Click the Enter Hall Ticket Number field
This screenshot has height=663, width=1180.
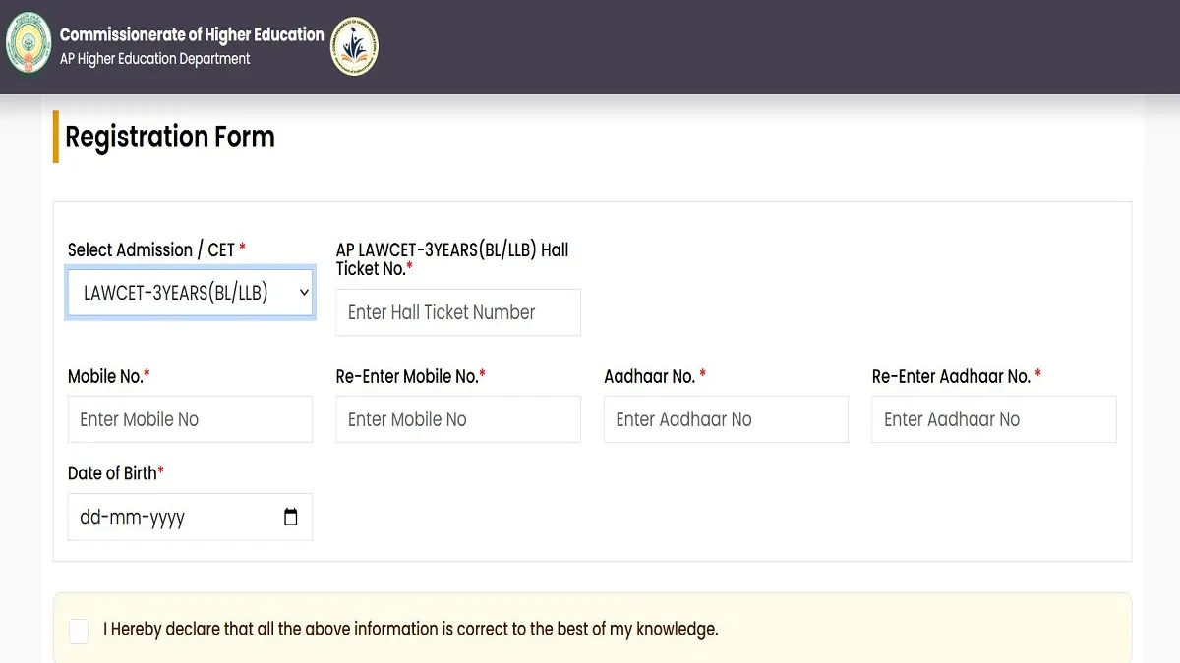458,312
